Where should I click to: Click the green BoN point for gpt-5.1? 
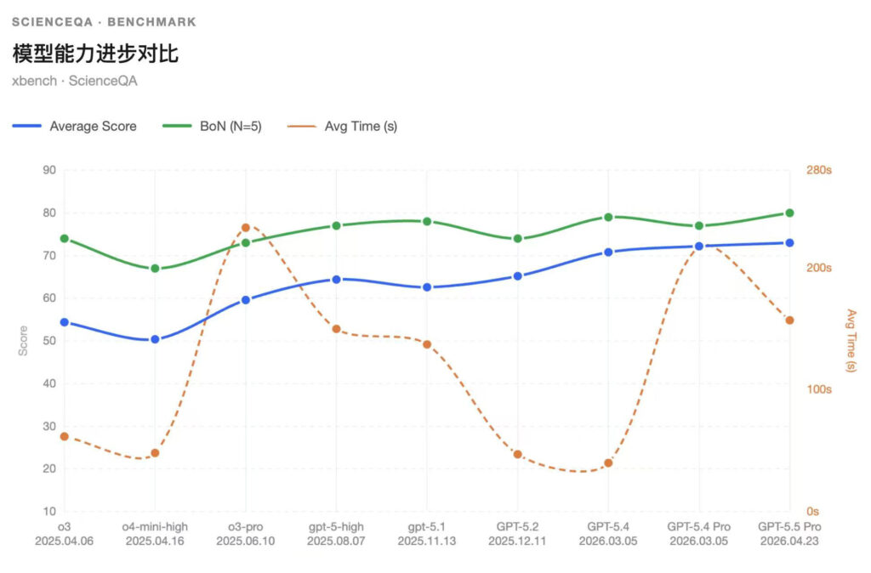427,221
